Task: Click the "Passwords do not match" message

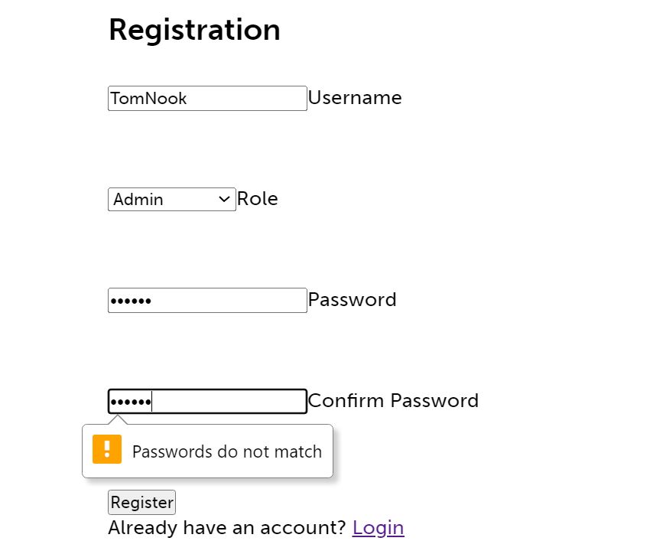Action: pyautogui.click(x=227, y=451)
